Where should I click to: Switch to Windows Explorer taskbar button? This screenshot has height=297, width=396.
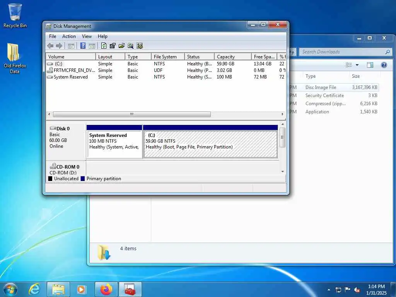pos(58,289)
